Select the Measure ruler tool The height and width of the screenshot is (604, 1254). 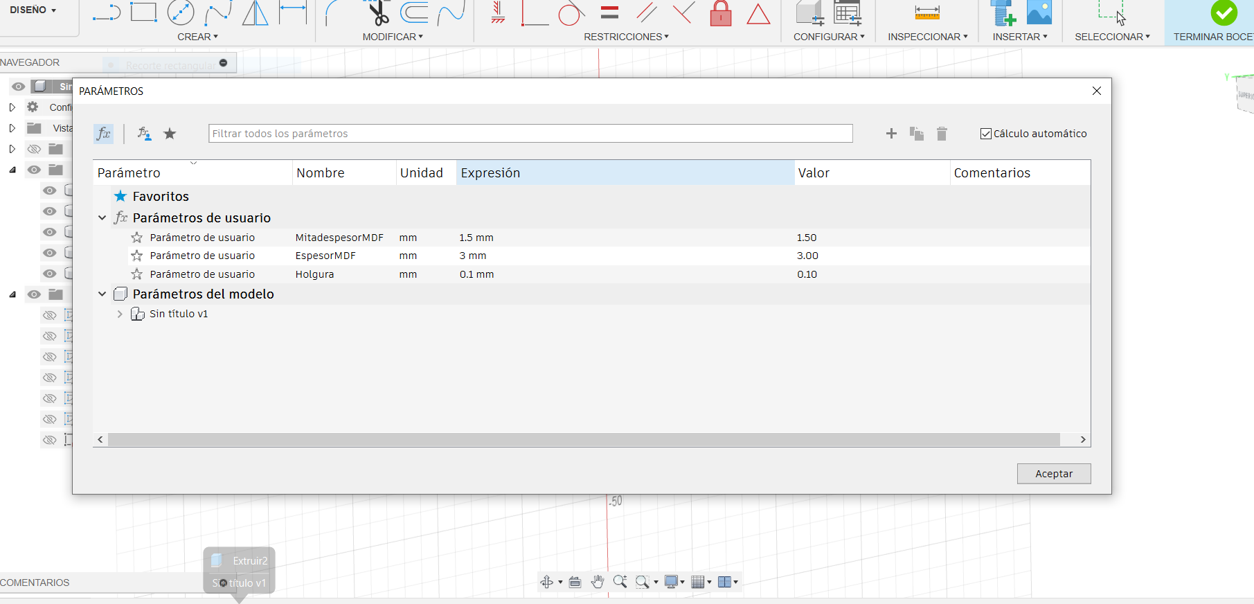(927, 12)
